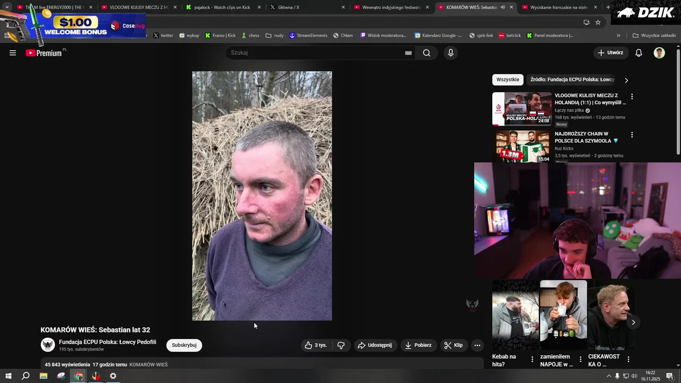This screenshot has width=681, height=383.
Task: Open Windows taskbar search
Action: click(26, 376)
